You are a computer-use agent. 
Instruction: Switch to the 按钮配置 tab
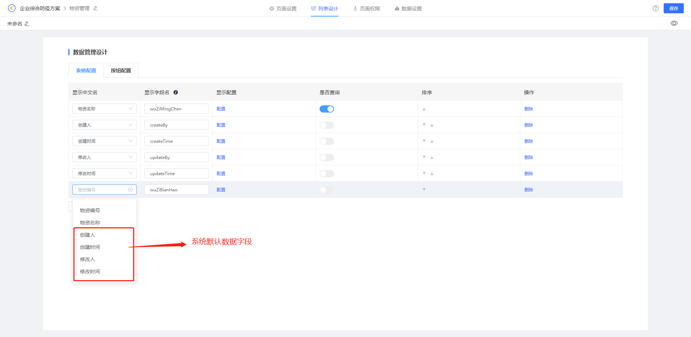pos(121,70)
